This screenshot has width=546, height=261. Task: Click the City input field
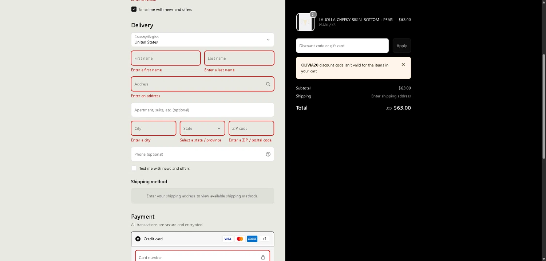point(154,128)
